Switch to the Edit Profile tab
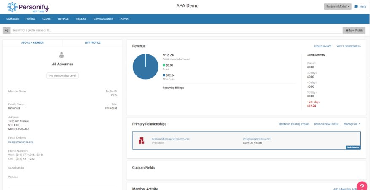This screenshot has width=370, height=190. click(x=92, y=43)
